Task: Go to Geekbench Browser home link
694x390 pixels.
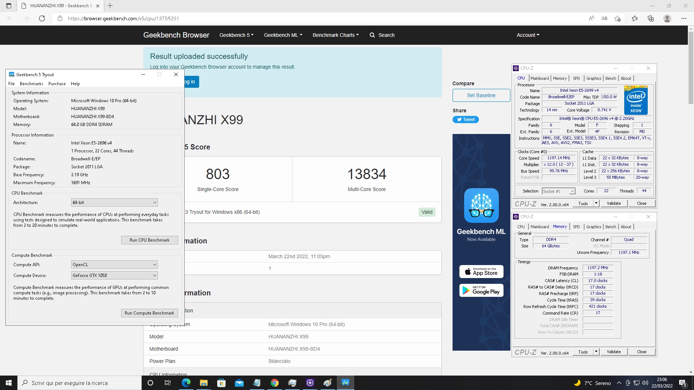Action: click(176, 35)
